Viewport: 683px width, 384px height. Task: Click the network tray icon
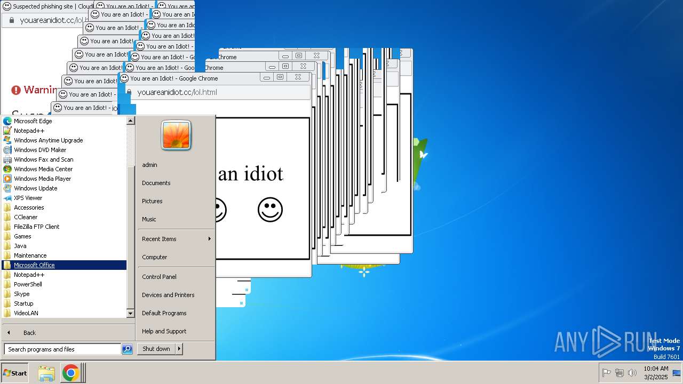click(620, 373)
